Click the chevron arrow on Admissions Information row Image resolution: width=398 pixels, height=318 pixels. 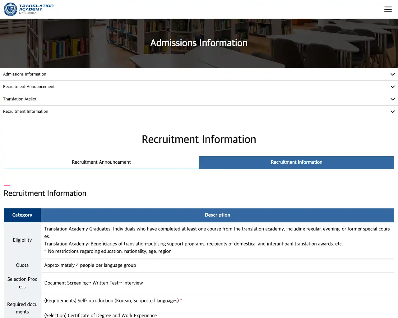[x=392, y=75]
